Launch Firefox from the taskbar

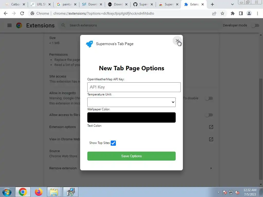pos(39,192)
